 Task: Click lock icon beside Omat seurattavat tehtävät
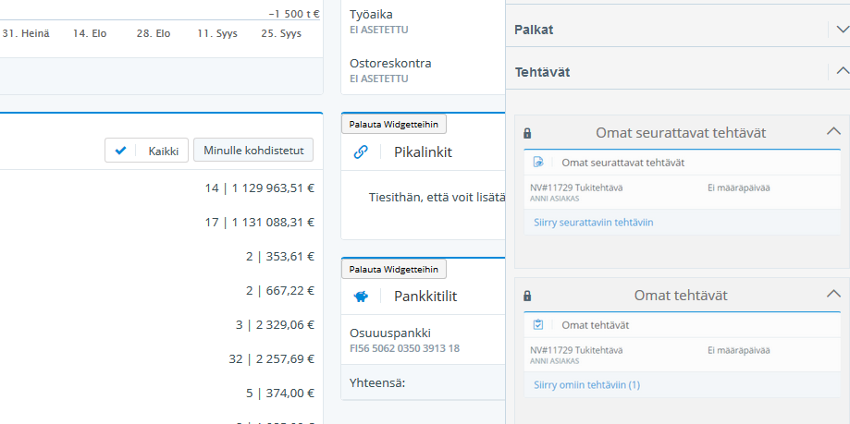click(x=527, y=133)
